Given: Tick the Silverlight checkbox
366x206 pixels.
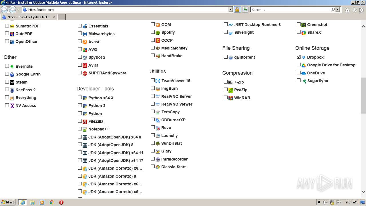Looking at the screenshot, I should coord(226,32).
